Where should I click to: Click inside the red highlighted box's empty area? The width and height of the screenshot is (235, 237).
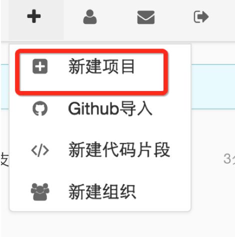point(91,83)
